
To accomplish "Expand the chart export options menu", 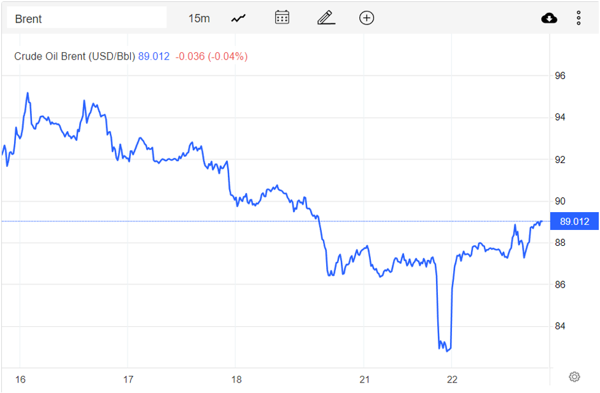I will [549, 18].
